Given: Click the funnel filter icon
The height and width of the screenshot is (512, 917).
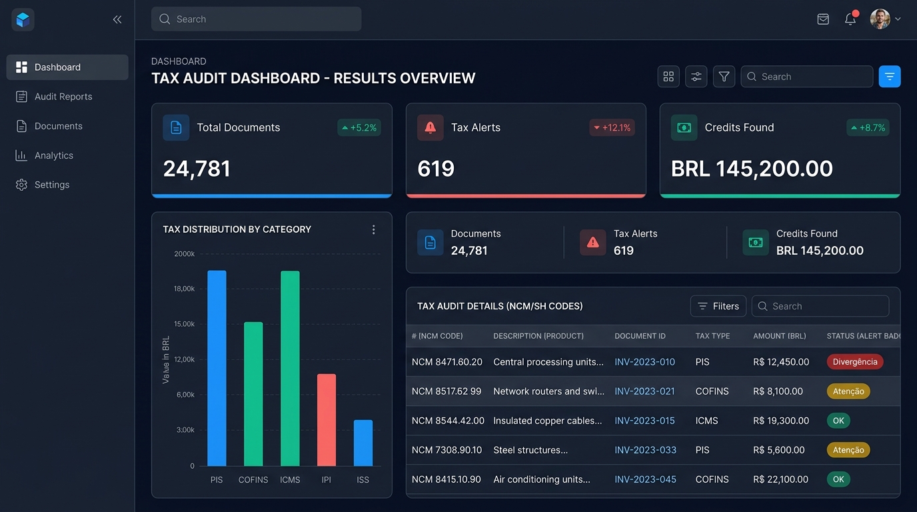Looking at the screenshot, I should 724,77.
